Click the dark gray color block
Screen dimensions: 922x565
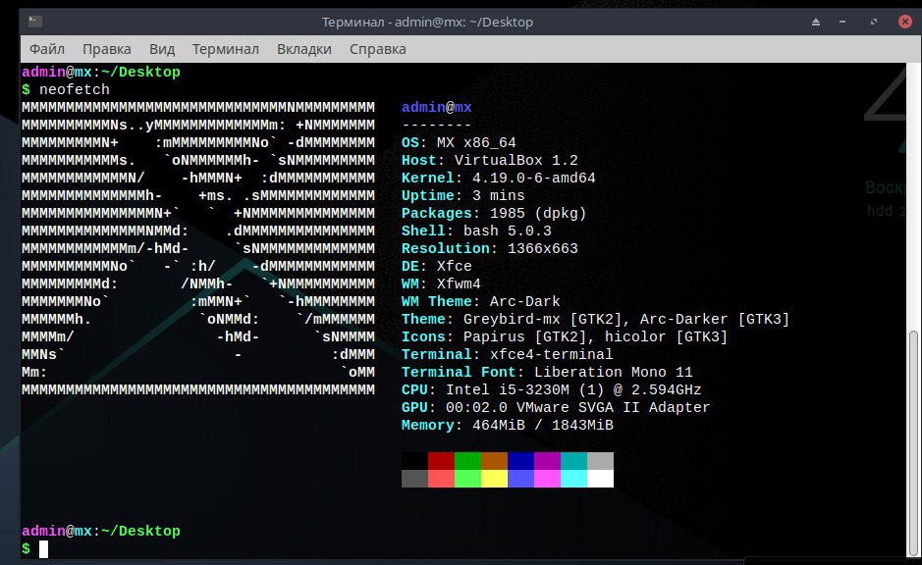pos(414,479)
